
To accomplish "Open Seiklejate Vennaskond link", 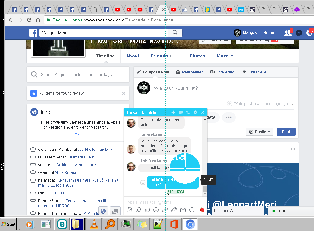I will pos(76,165).
